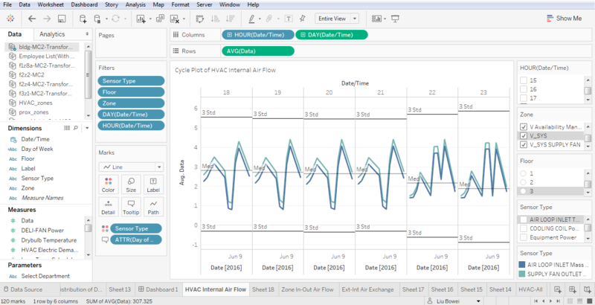Add a new data source from toolbar
This screenshot has width=595, height=305.
(x=83, y=19)
